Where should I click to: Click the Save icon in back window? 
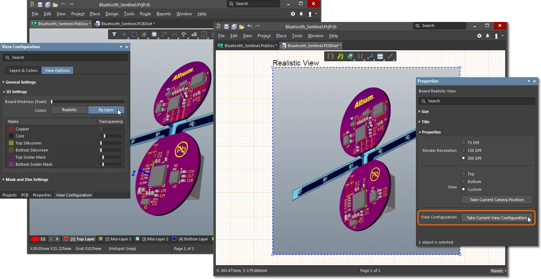[x=40, y=5]
